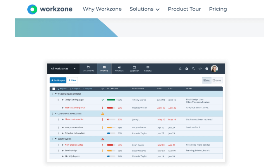279x167 pixels.
Task: Click the red alert on Clean customer list
Action: coord(102,119)
